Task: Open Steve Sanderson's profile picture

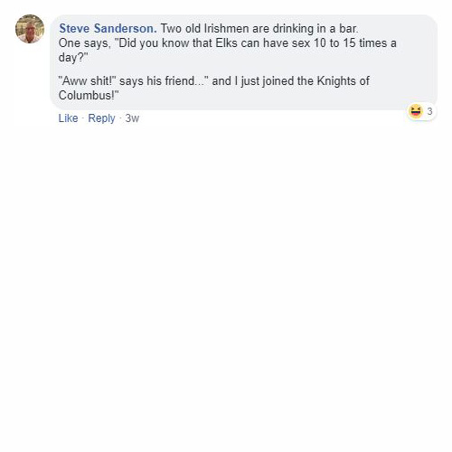Action: tap(30, 29)
